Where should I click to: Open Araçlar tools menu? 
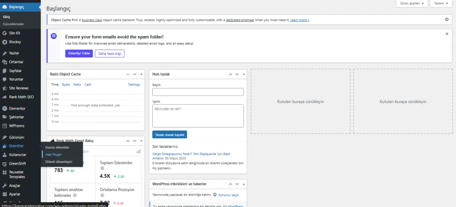coord(15,186)
